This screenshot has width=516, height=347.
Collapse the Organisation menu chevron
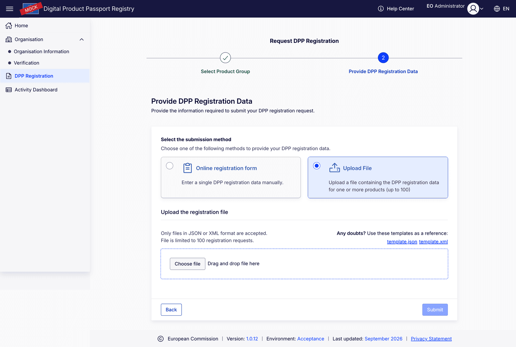click(82, 39)
